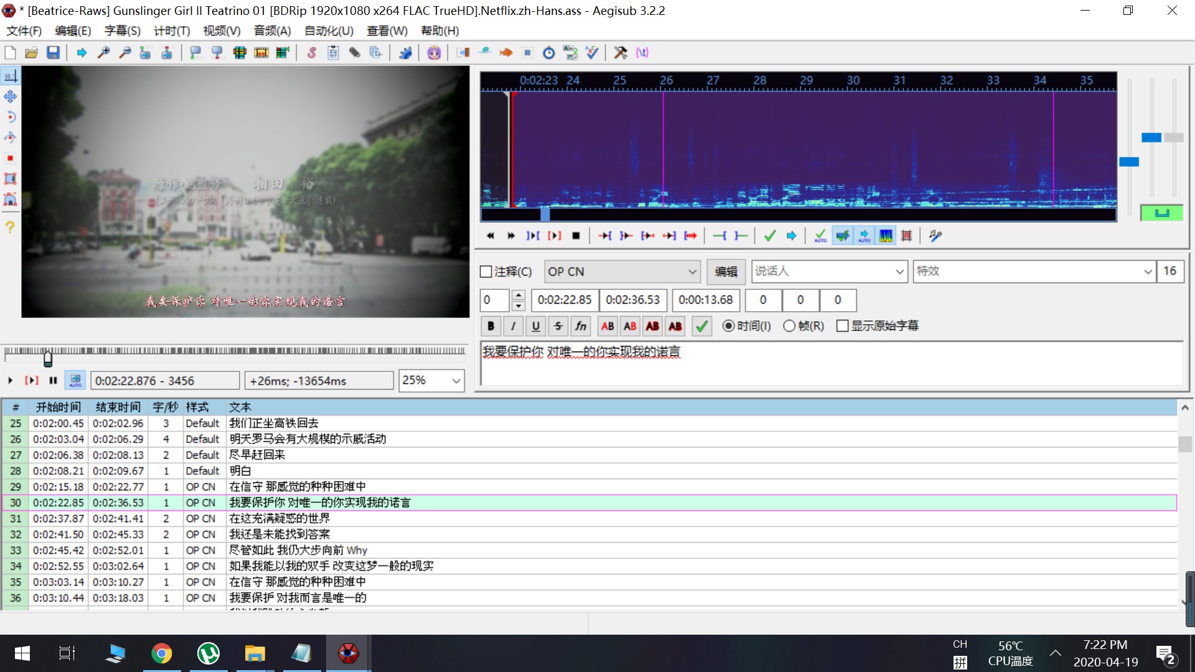Open Translation Assistant orange fish icon
The width and height of the screenshot is (1195, 672).
pyautogui.click(x=505, y=53)
